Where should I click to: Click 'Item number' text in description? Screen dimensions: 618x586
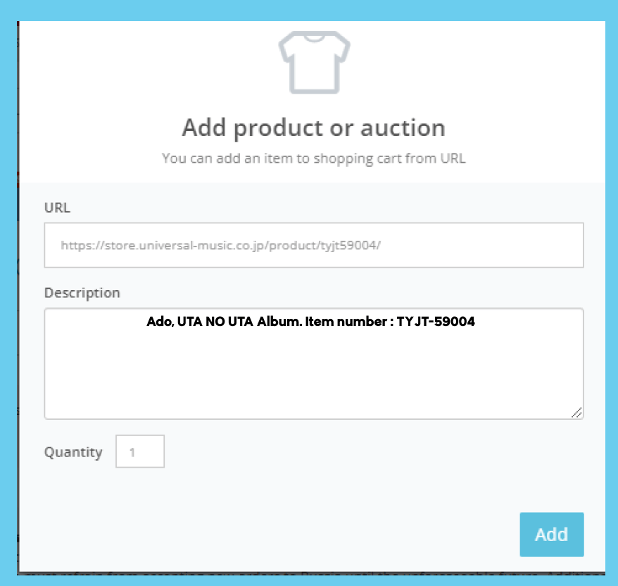(x=346, y=322)
